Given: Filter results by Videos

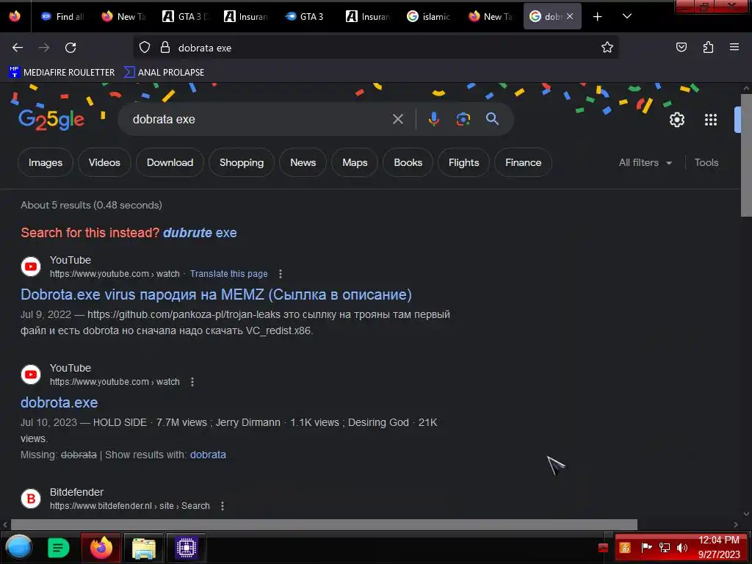Looking at the screenshot, I should [104, 162].
